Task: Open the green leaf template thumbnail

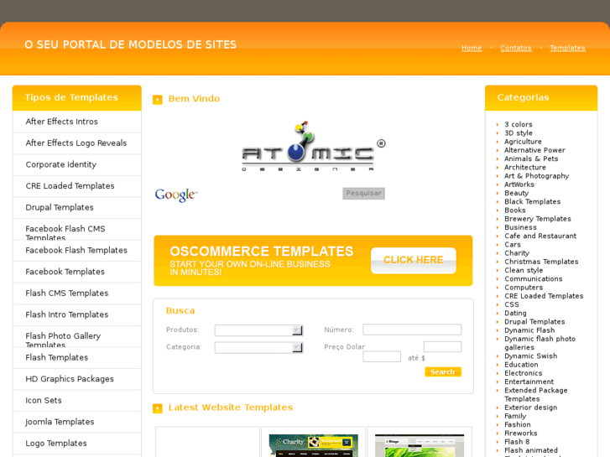Action: coord(420,445)
